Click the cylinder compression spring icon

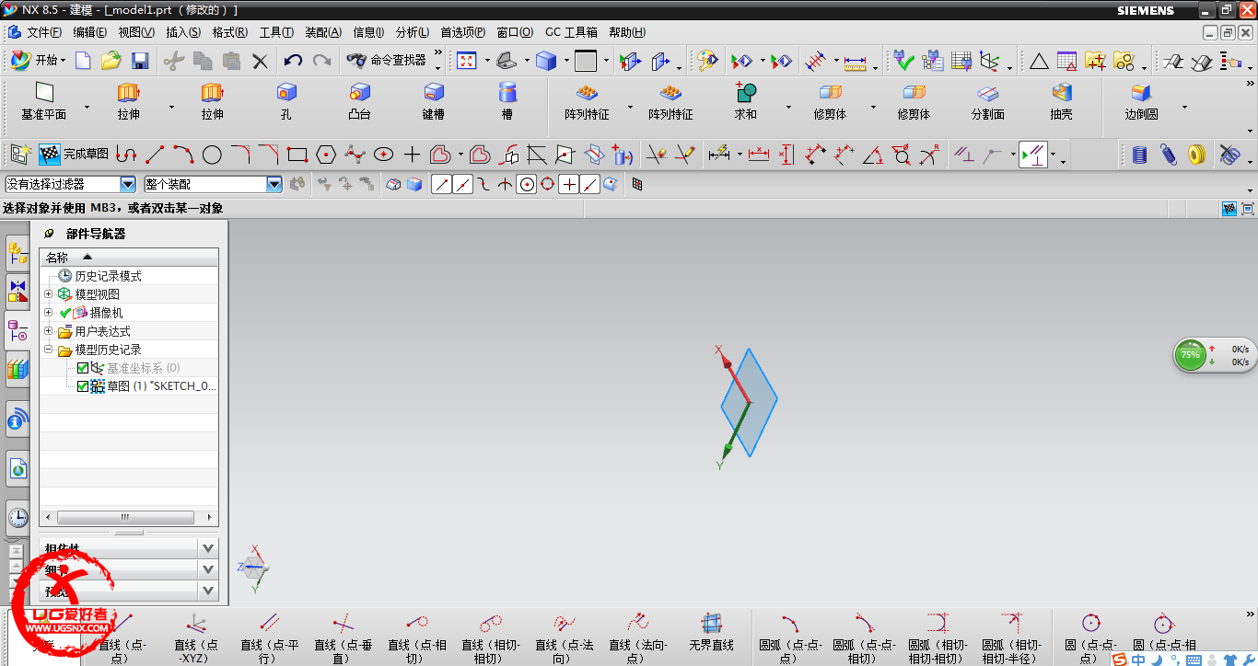click(1140, 155)
